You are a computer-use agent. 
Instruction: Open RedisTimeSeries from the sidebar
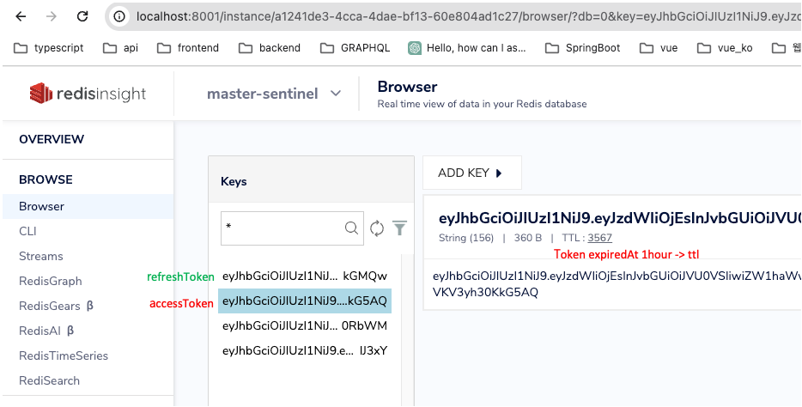(64, 355)
